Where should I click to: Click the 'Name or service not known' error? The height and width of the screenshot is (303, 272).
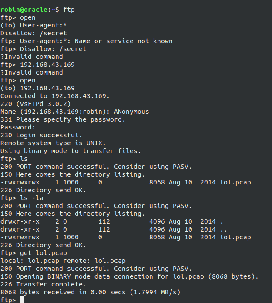133,41
